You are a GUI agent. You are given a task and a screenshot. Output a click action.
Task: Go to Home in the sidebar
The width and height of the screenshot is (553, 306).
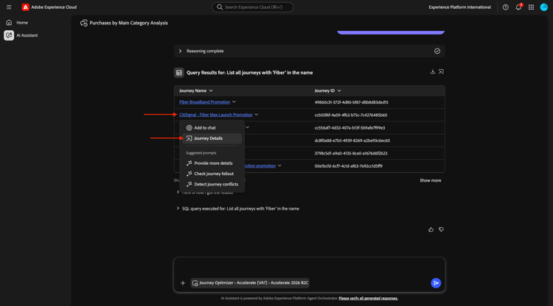click(x=22, y=23)
